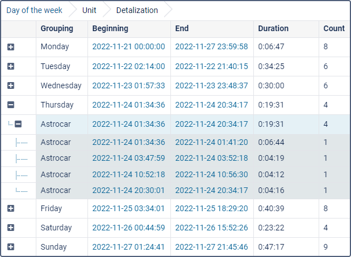Expand the Saturday row
Viewport: 351px width, 257px height.
click(11, 228)
